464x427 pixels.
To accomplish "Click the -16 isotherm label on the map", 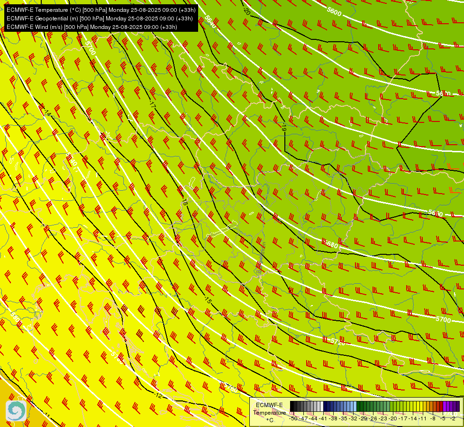I will click(185, 203).
